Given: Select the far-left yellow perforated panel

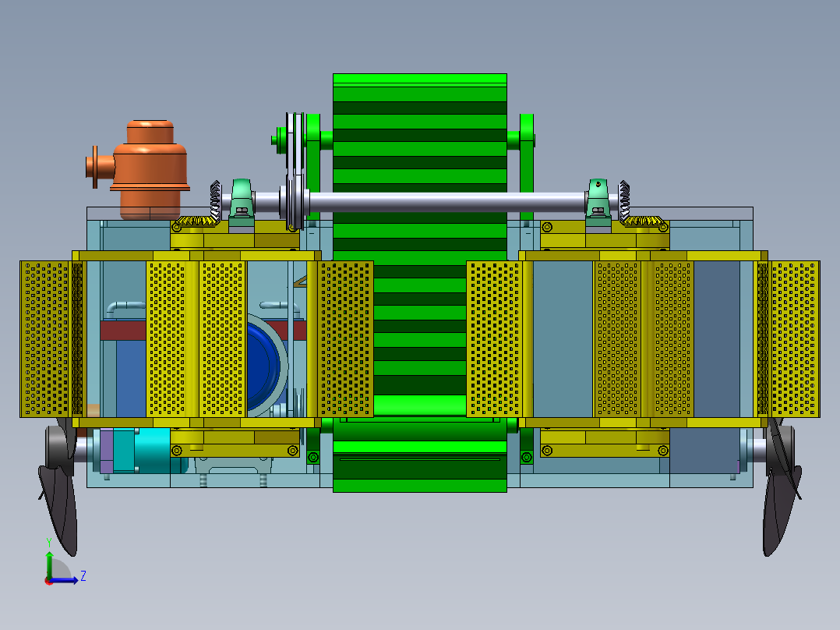Looking at the screenshot, I should click(x=45, y=339).
